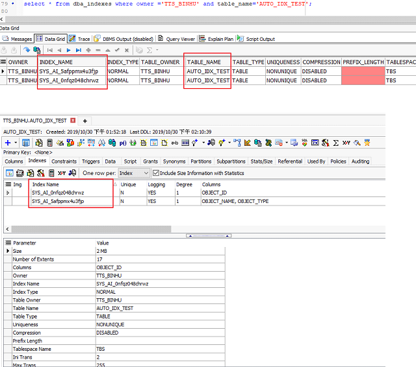Click first grid icon in Indexes toolbar
This screenshot has height=367, width=416.
tap(10, 173)
